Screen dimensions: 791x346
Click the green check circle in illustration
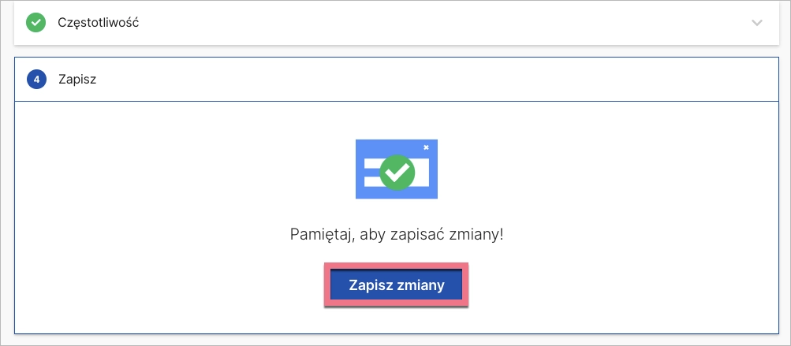(397, 172)
